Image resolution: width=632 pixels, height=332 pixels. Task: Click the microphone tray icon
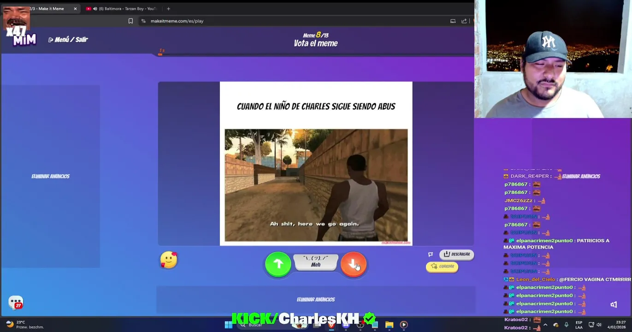tap(566, 325)
